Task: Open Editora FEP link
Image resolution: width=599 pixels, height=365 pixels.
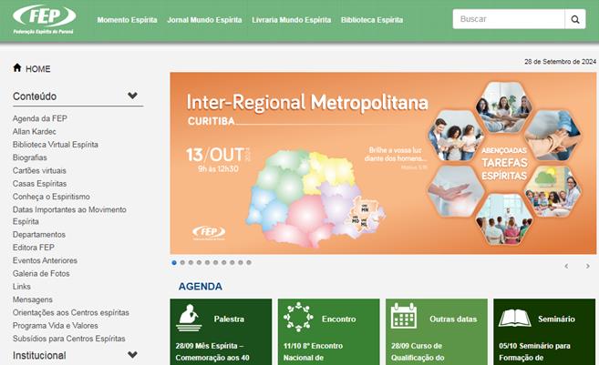Action: tap(34, 248)
